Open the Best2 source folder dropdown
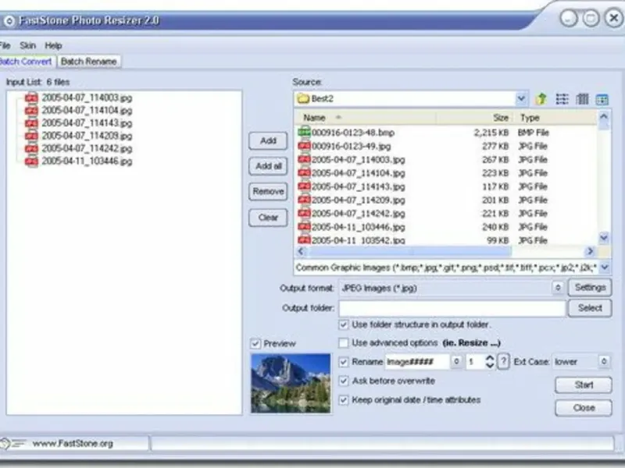 coord(520,98)
